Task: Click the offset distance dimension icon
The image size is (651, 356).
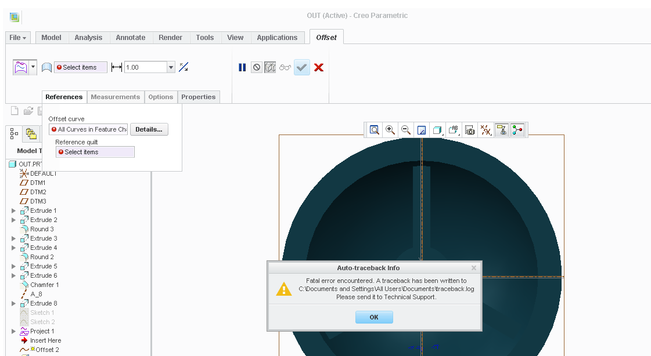Action: [x=117, y=67]
